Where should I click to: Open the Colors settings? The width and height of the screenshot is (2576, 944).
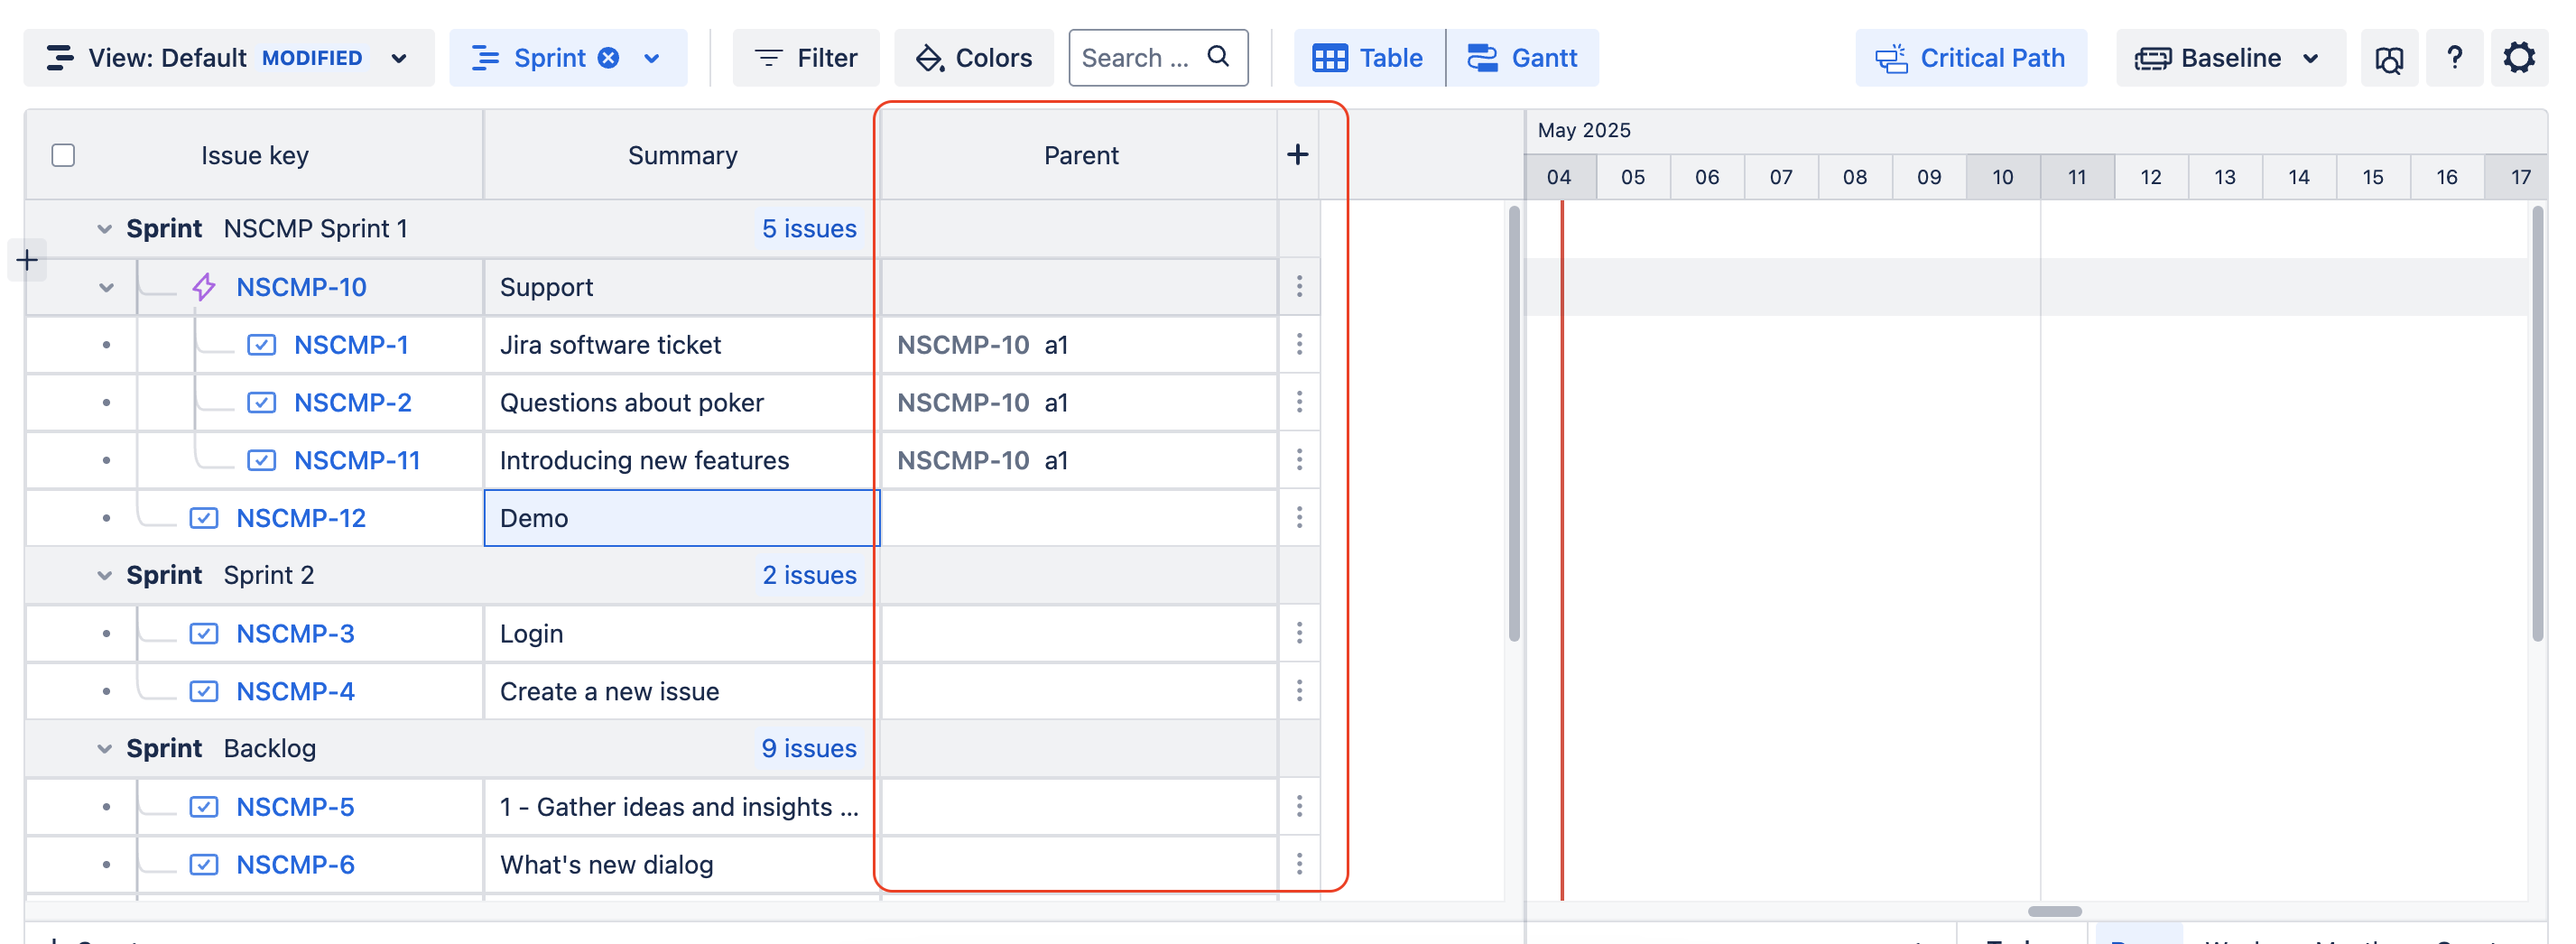point(973,58)
